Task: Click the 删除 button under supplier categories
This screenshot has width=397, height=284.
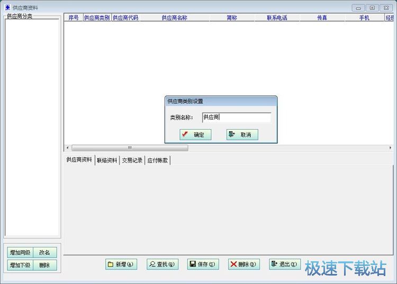Action: [45, 265]
